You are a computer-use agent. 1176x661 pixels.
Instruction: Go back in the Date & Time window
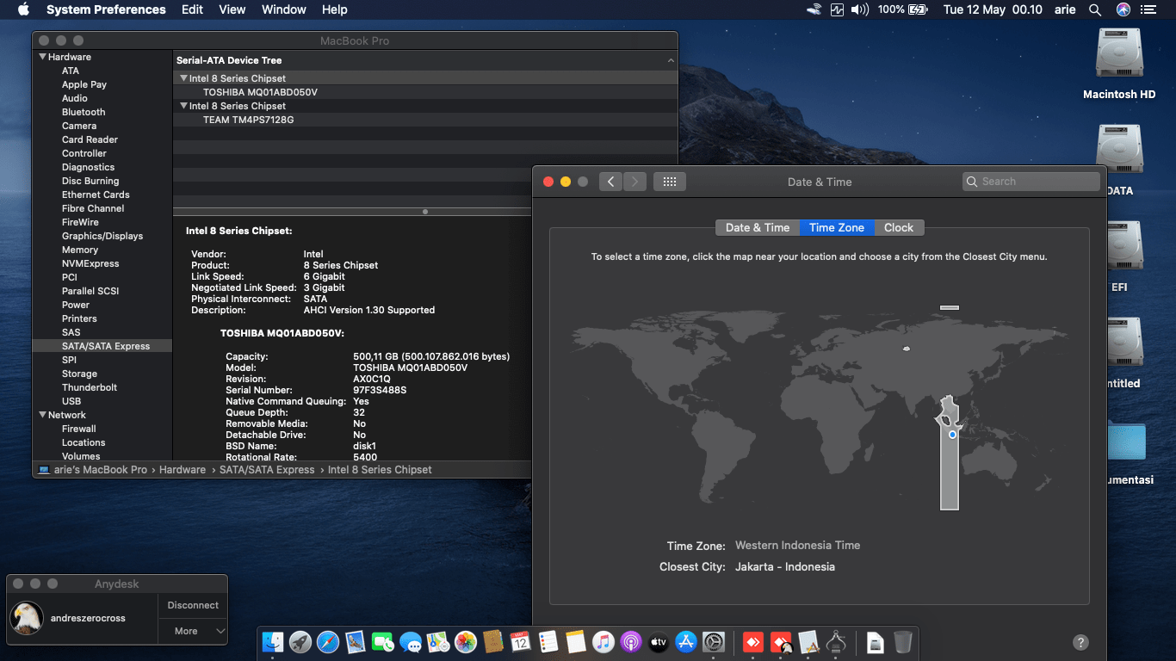[x=610, y=182]
